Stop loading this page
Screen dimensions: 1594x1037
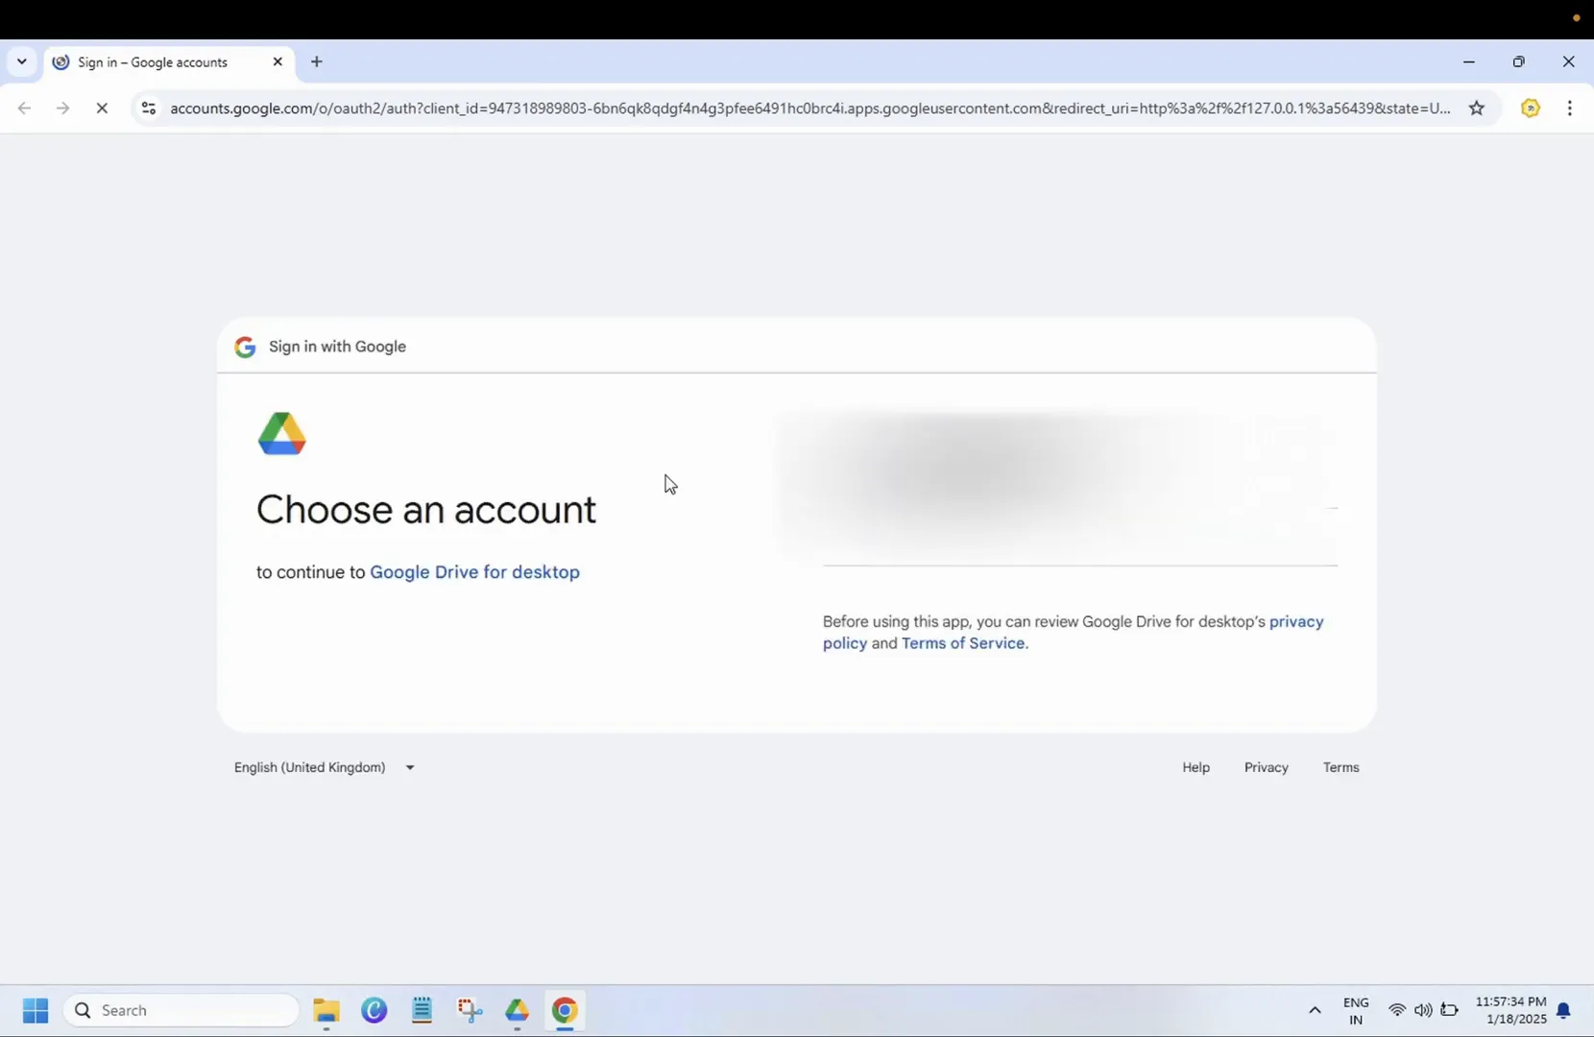[x=102, y=108]
